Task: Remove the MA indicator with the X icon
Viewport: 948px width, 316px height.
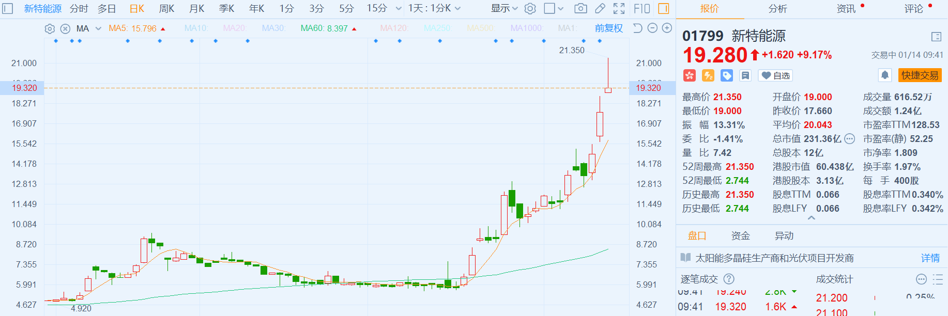Action: click(65, 29)
